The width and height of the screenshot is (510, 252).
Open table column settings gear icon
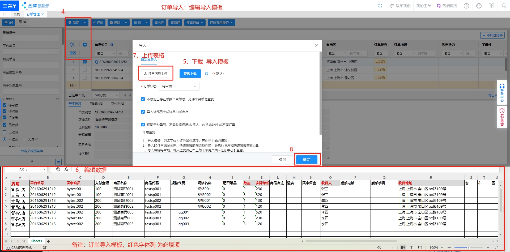coord(72,45)
